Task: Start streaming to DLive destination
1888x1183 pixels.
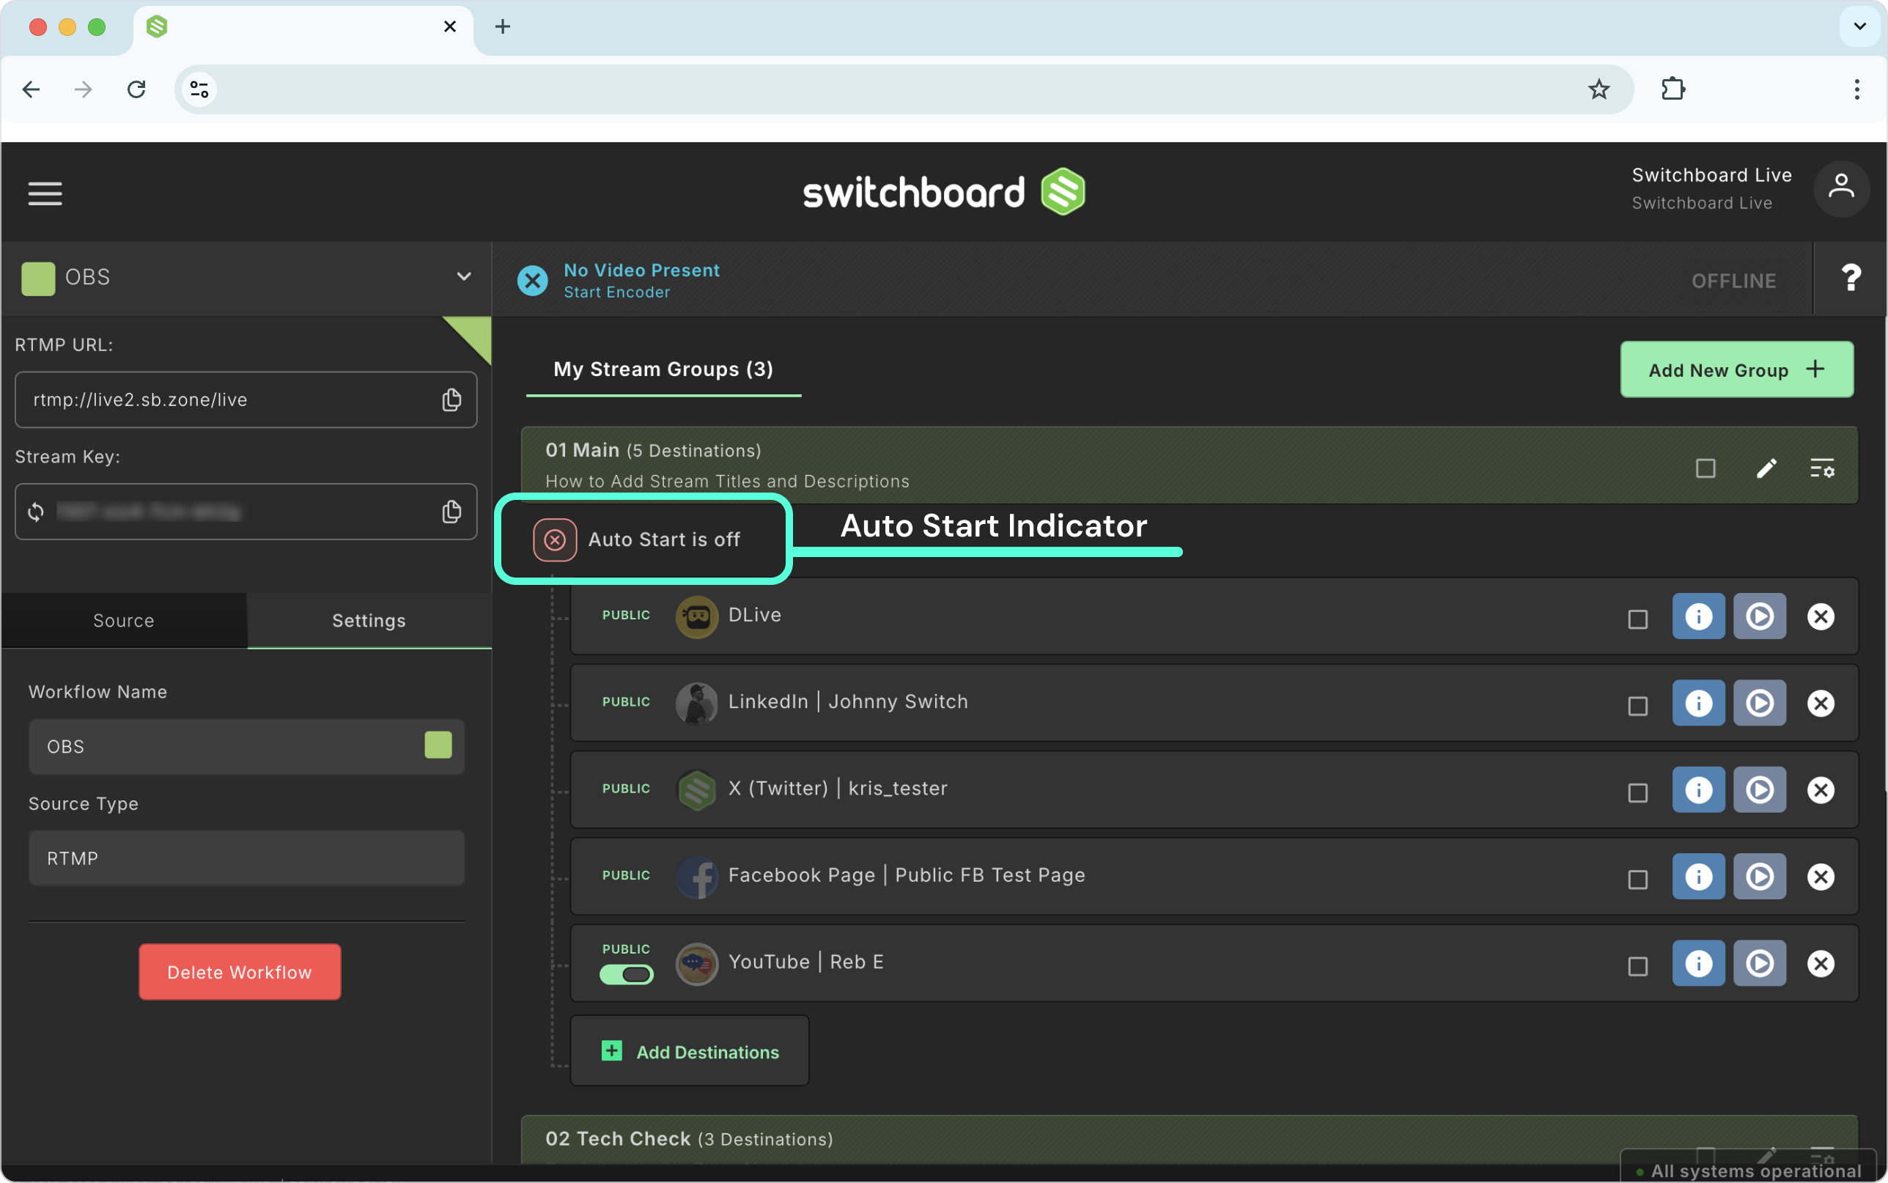Action: point(1759,616)
